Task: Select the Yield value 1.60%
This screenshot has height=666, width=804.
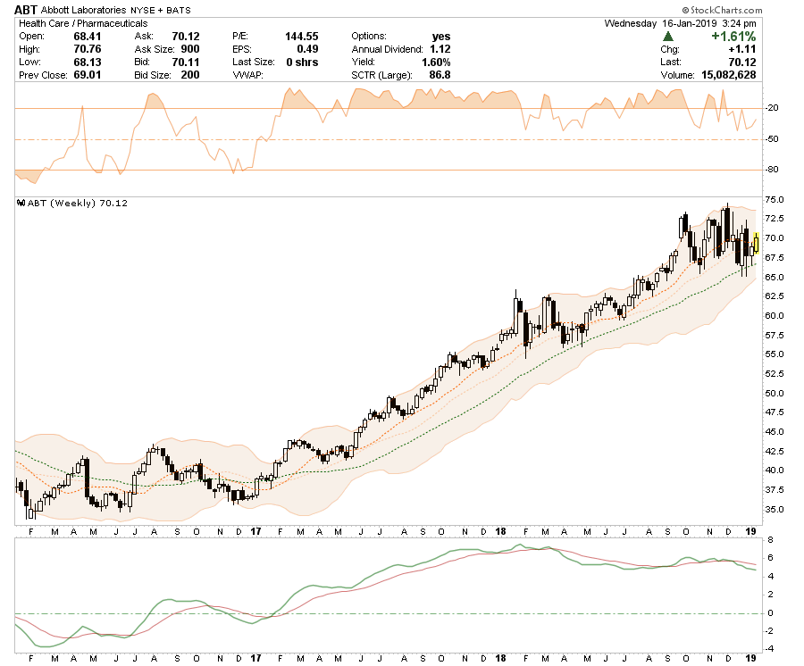Action: tap(436, 62)
